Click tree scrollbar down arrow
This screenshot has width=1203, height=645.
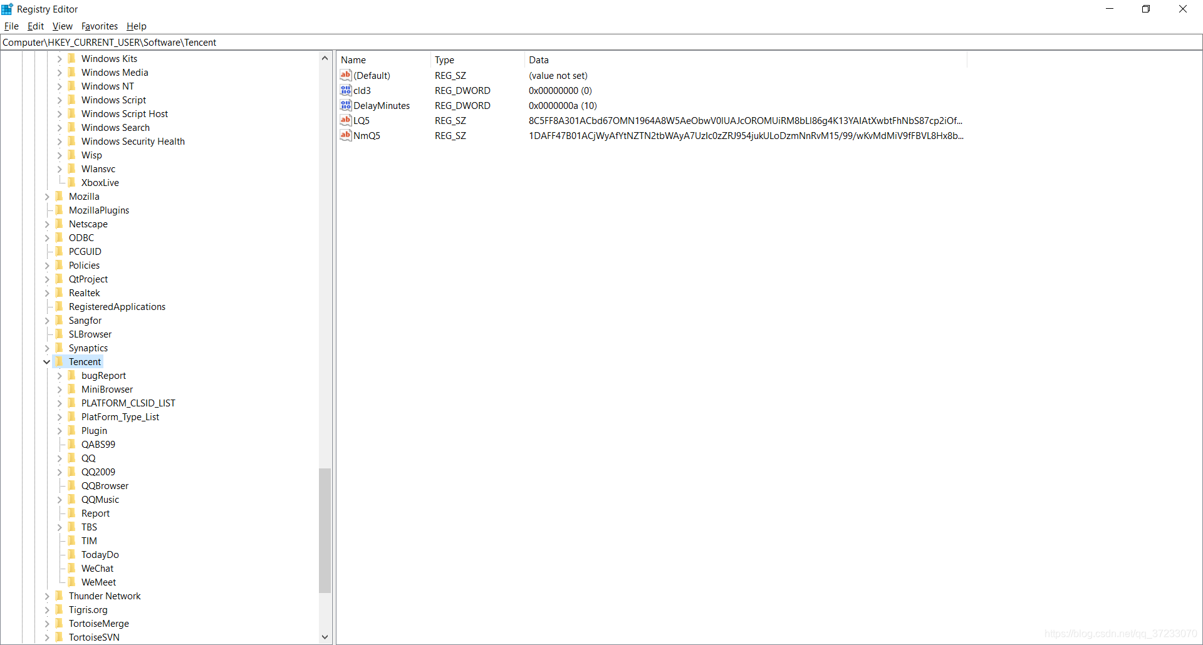pyautogui.click(x=325, y=637)
